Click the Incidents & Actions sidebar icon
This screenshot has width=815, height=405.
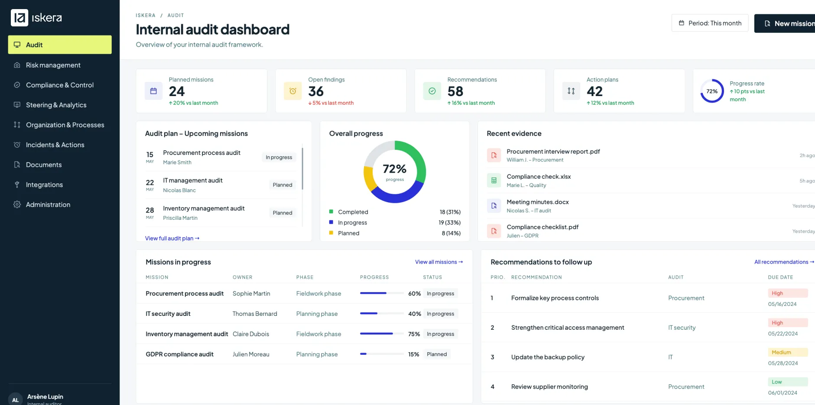click(17, 145)
